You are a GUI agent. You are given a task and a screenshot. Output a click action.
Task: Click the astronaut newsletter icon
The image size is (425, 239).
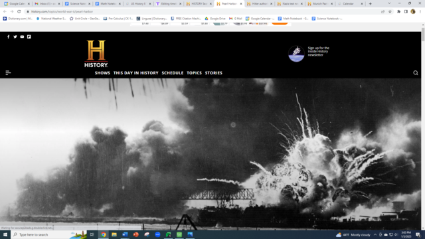[296, 54]
